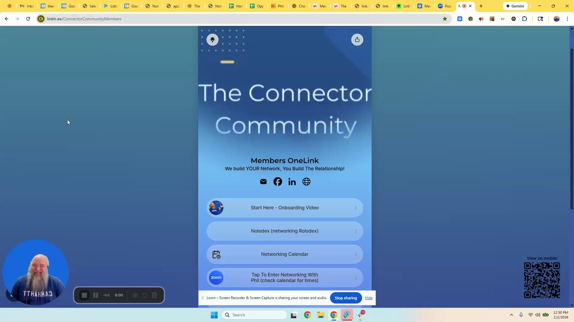Switch to the 'Cha' browser tab
Screen dimensions: 574x322
click(x=299, y=6)
